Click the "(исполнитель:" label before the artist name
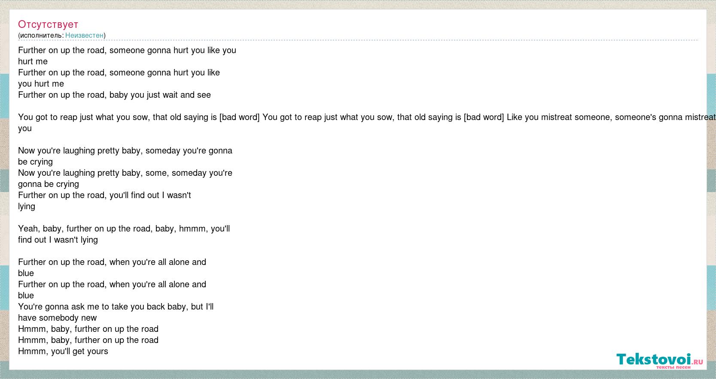Viewport: 716px width, 379px height. (x=41, y=35)
